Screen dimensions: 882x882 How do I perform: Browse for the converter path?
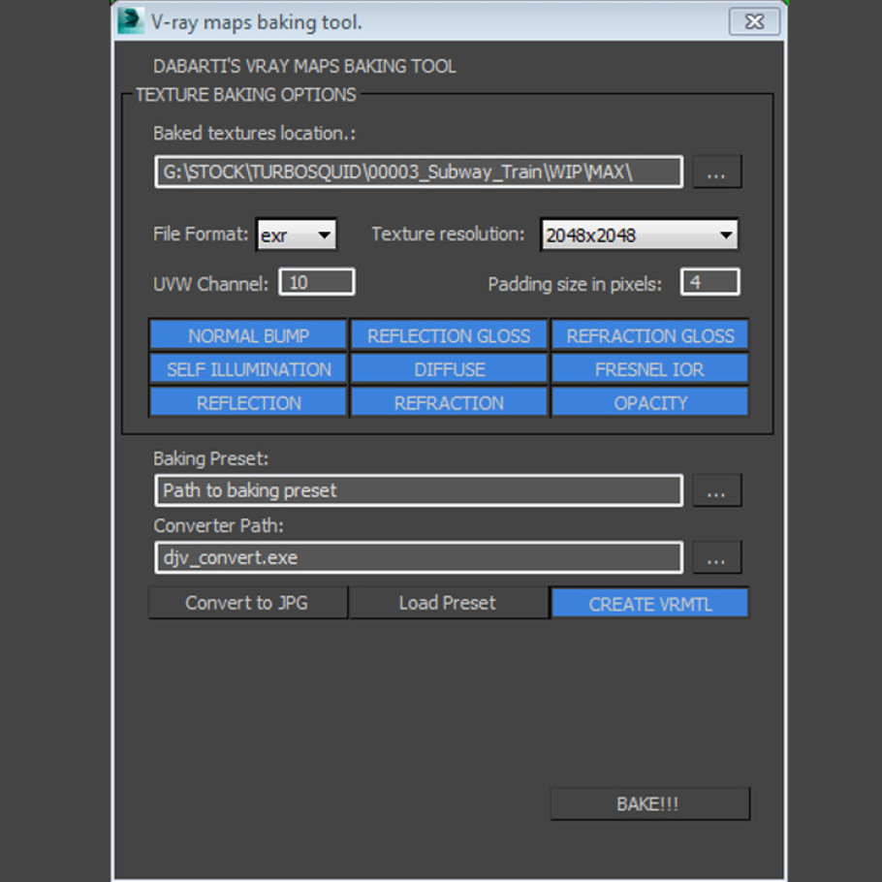[716, 557]
